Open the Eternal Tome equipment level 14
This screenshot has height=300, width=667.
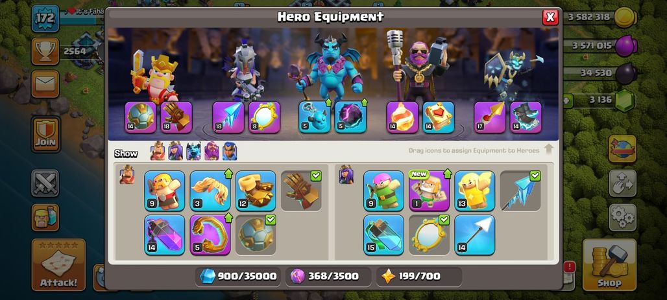[x=439, y=117]
